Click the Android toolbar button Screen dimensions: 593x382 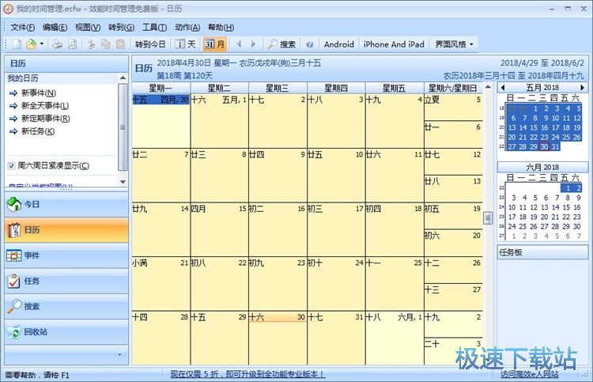point(339,44)
